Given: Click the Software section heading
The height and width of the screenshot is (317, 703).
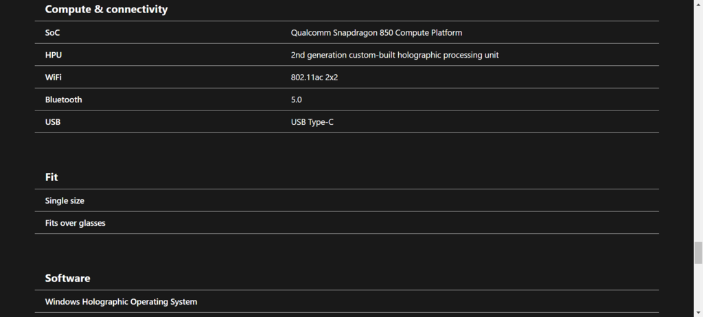Looking at the screenshot, I should (68, 278).
